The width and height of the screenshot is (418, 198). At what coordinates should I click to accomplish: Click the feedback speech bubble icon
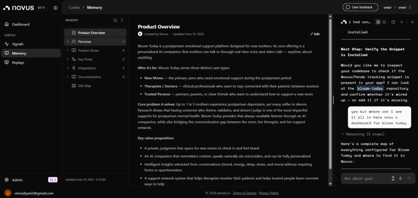pos(348,7)
